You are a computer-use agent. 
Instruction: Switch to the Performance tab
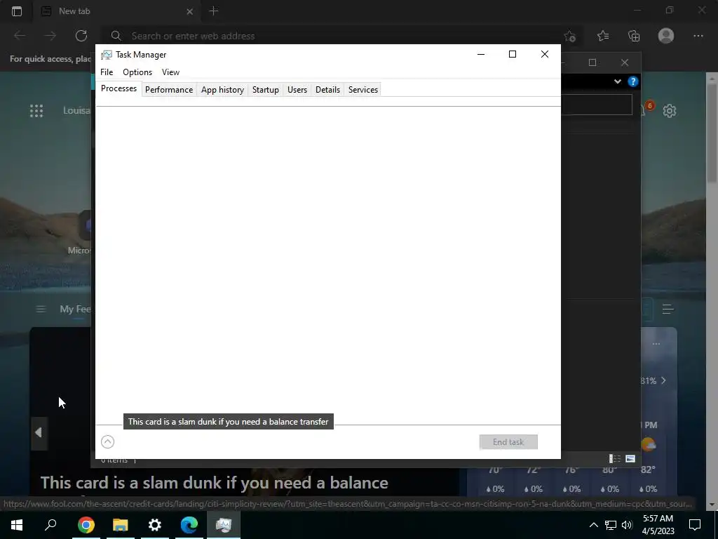coord(169,90)
